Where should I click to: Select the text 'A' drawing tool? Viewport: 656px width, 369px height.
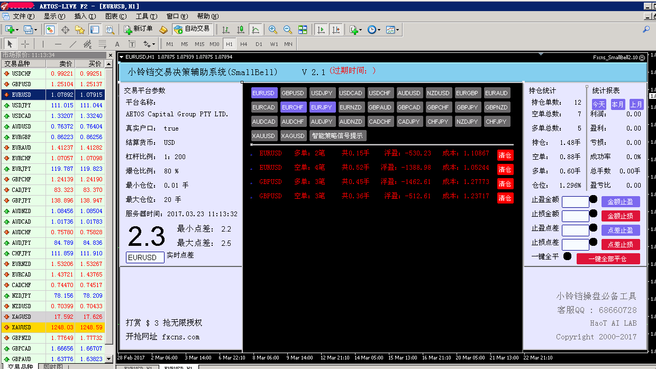coord(117,44)
